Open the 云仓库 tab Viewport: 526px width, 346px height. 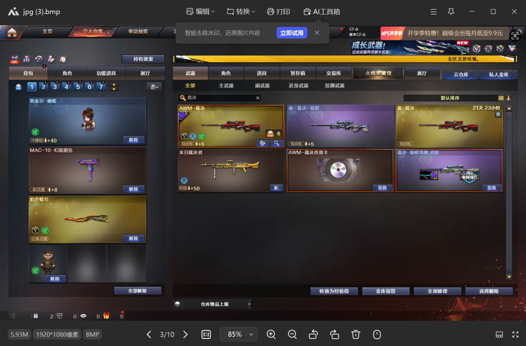(x=461, y=75)
